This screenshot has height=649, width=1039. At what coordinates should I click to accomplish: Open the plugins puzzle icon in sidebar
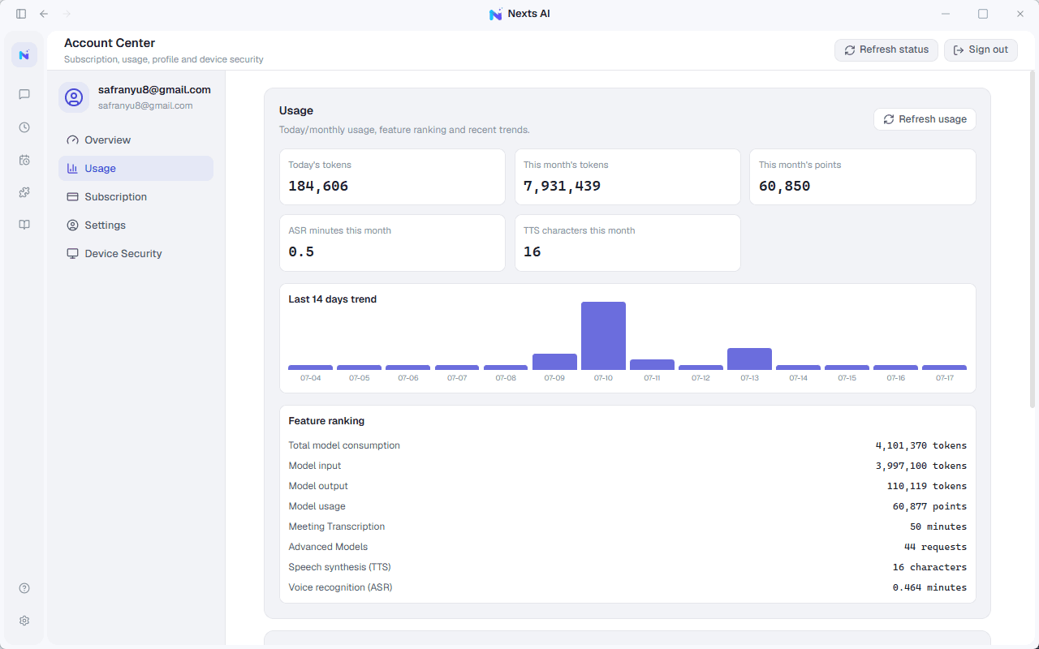click(x=24, y=192)
